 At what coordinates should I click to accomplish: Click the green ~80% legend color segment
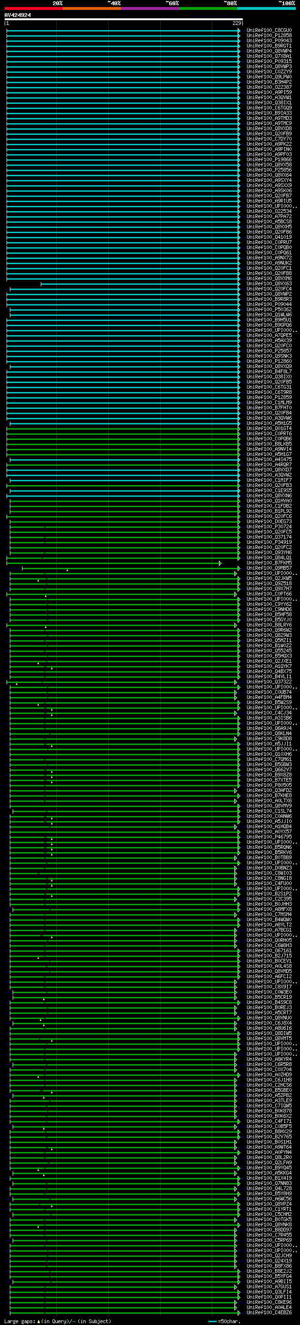pos(208,8)
